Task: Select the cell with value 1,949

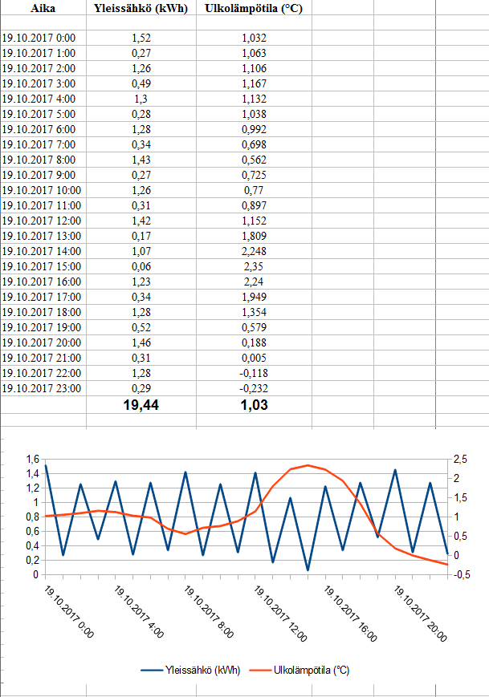Action: click(x=254, y=297)
